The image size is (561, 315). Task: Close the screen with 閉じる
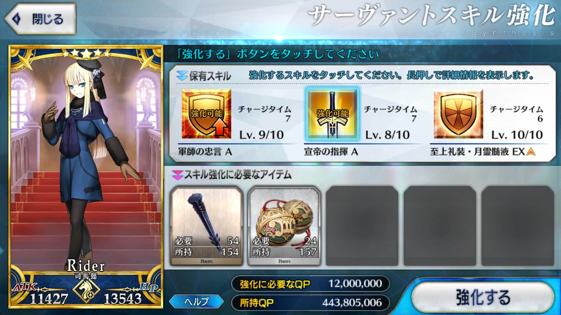pyautogui.click(x=40, y=19)
